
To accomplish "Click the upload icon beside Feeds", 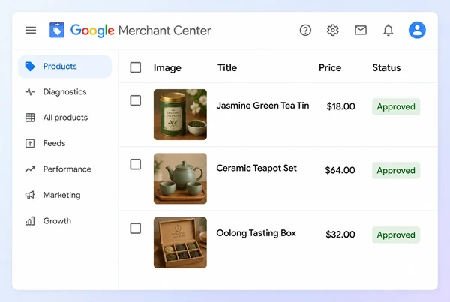I will point(30,143).
